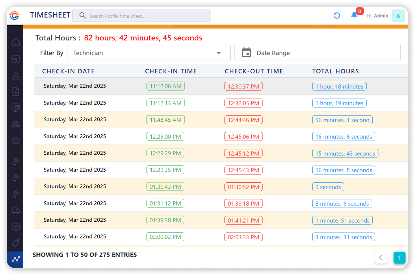Select check-in time 11:12:08 AM

point(166,86)
